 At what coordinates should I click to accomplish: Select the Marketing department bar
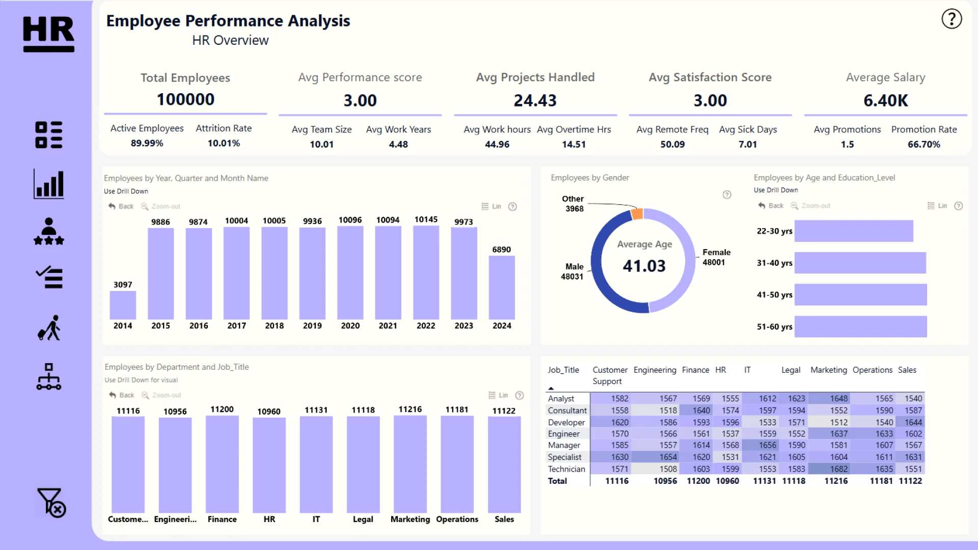(x=410, y=464)
